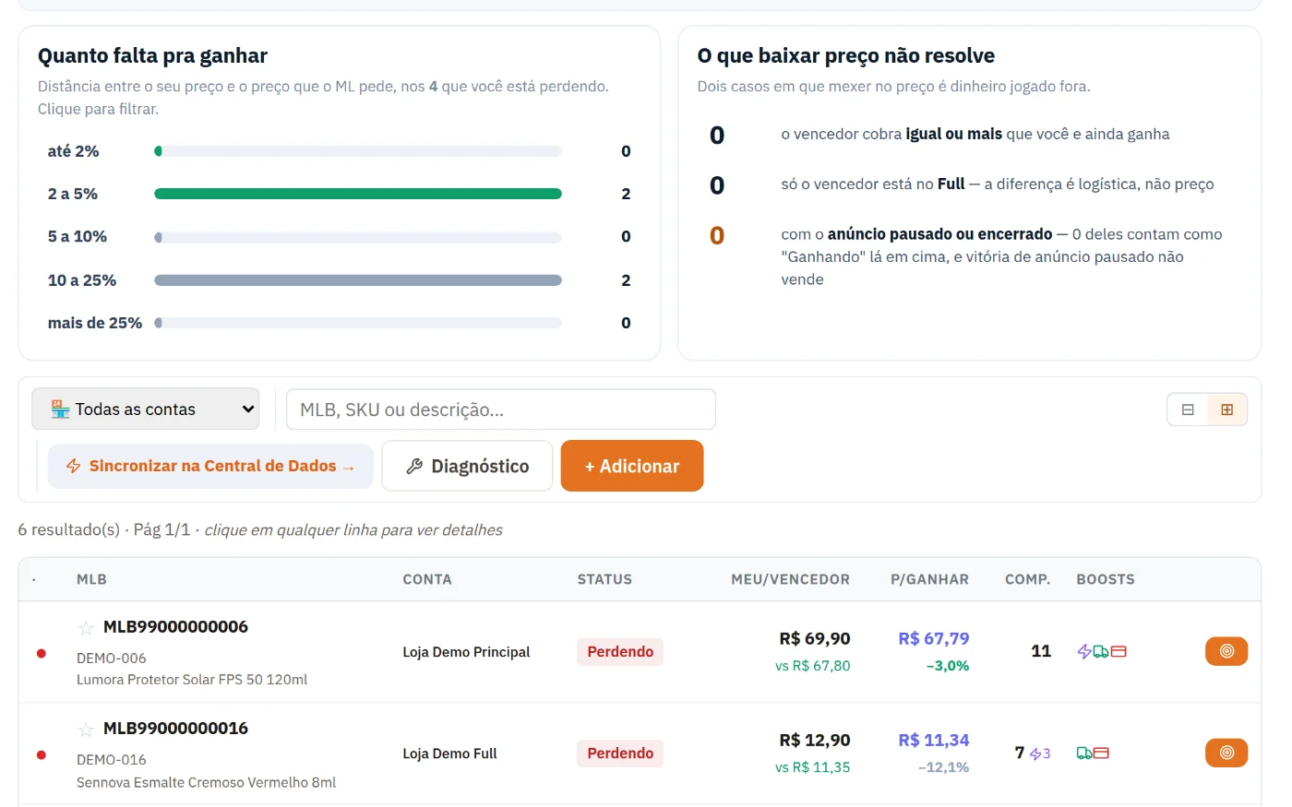The height and width of the screenshot is (807, 1292).
Task: Click Sincronizar na Central de Dados
Action: (210, 466)
